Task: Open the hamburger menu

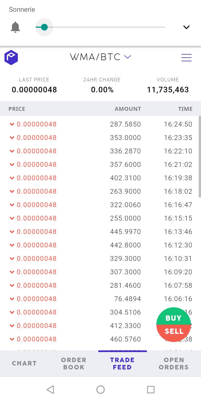Action: (186, 58)
